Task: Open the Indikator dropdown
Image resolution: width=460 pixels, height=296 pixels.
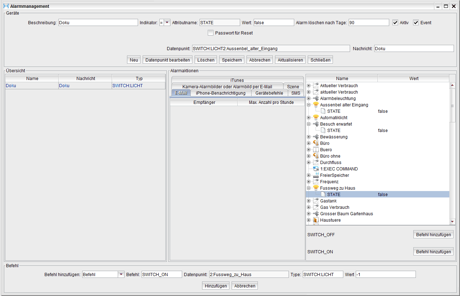Action: pos(167,22)
